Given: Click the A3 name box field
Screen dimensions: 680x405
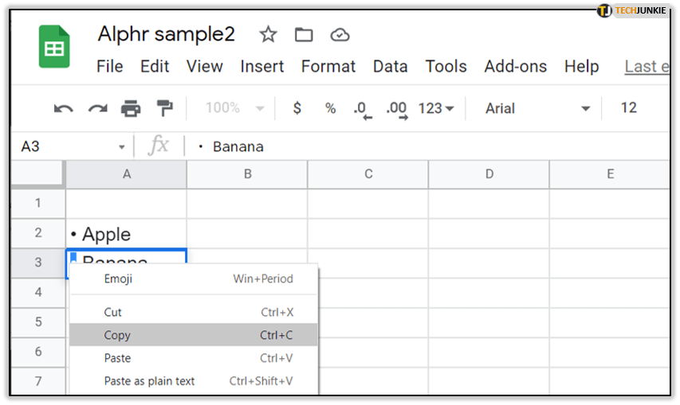Looking at the screenshot, I should (67, 146).
